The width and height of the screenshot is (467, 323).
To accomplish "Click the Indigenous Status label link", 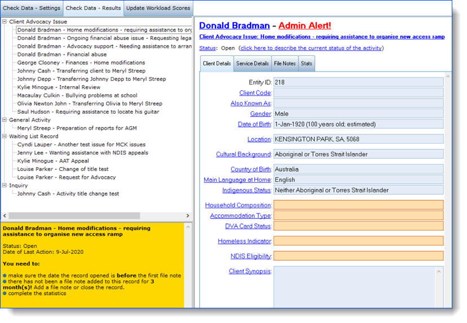I will point(246,190).
